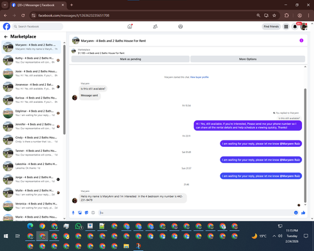The width and height of the screenshot is (314, 251).
Task: Open the account profile picture menu
Action: click(304, 26)
